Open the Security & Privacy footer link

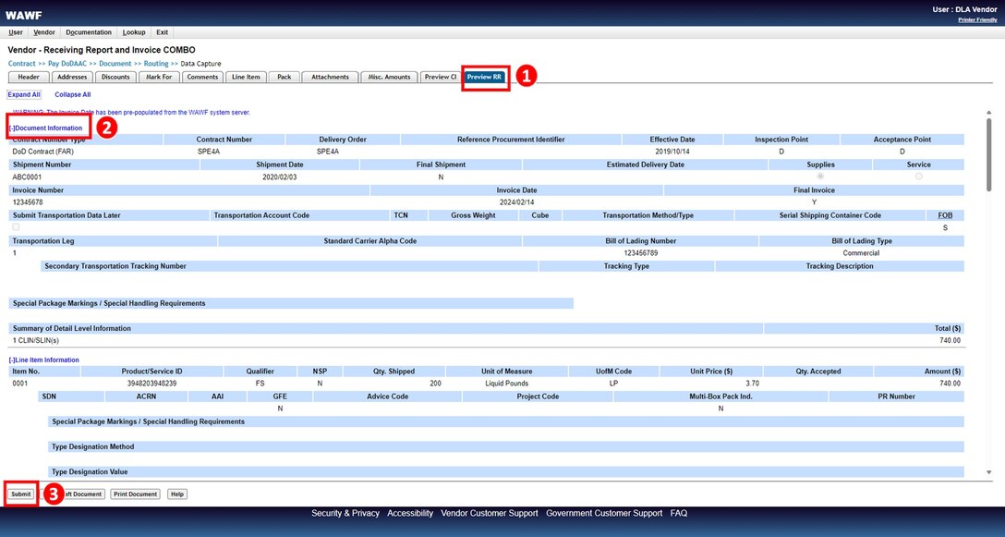coord(345,513)
